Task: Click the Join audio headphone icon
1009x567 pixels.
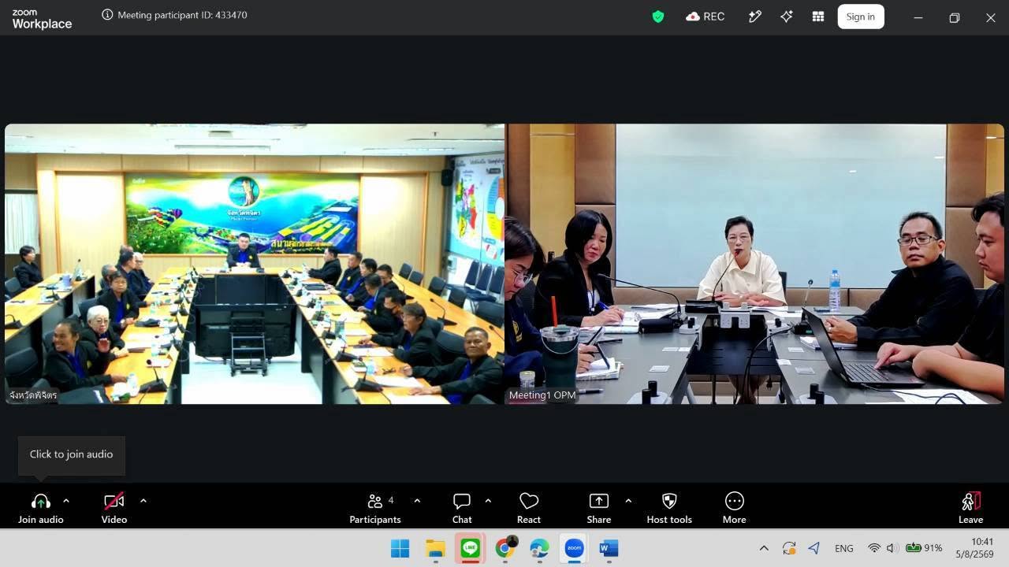Action: pos(41,502)
